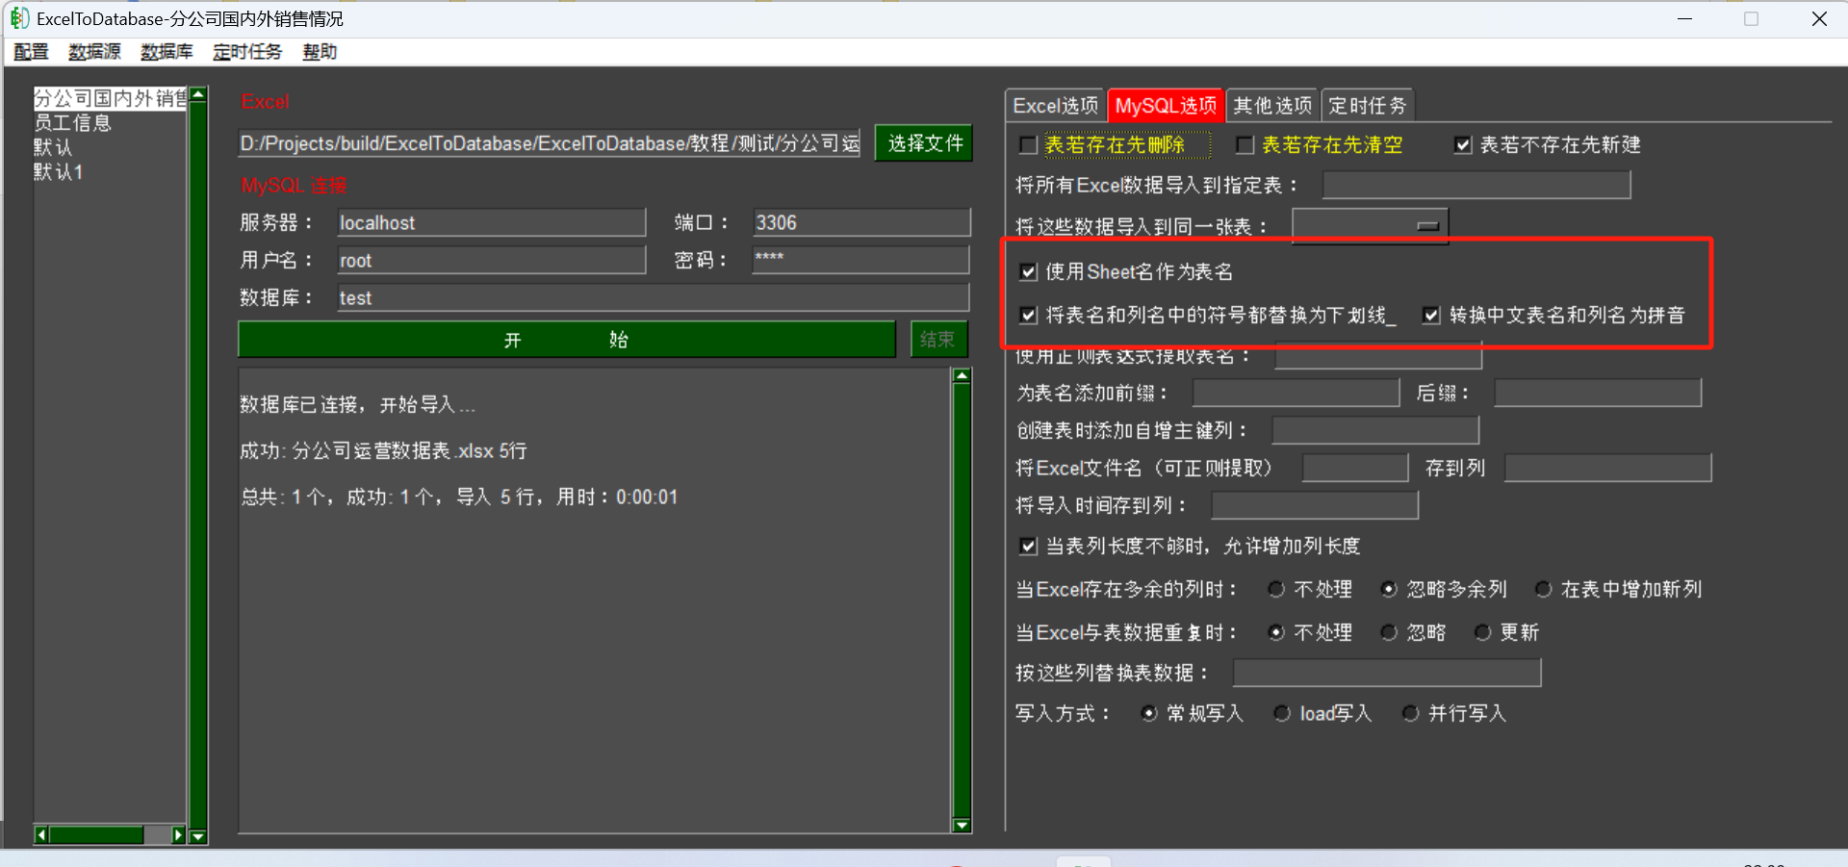Click the sheet list horizontal scrollbar thumb

click(96, 835)
